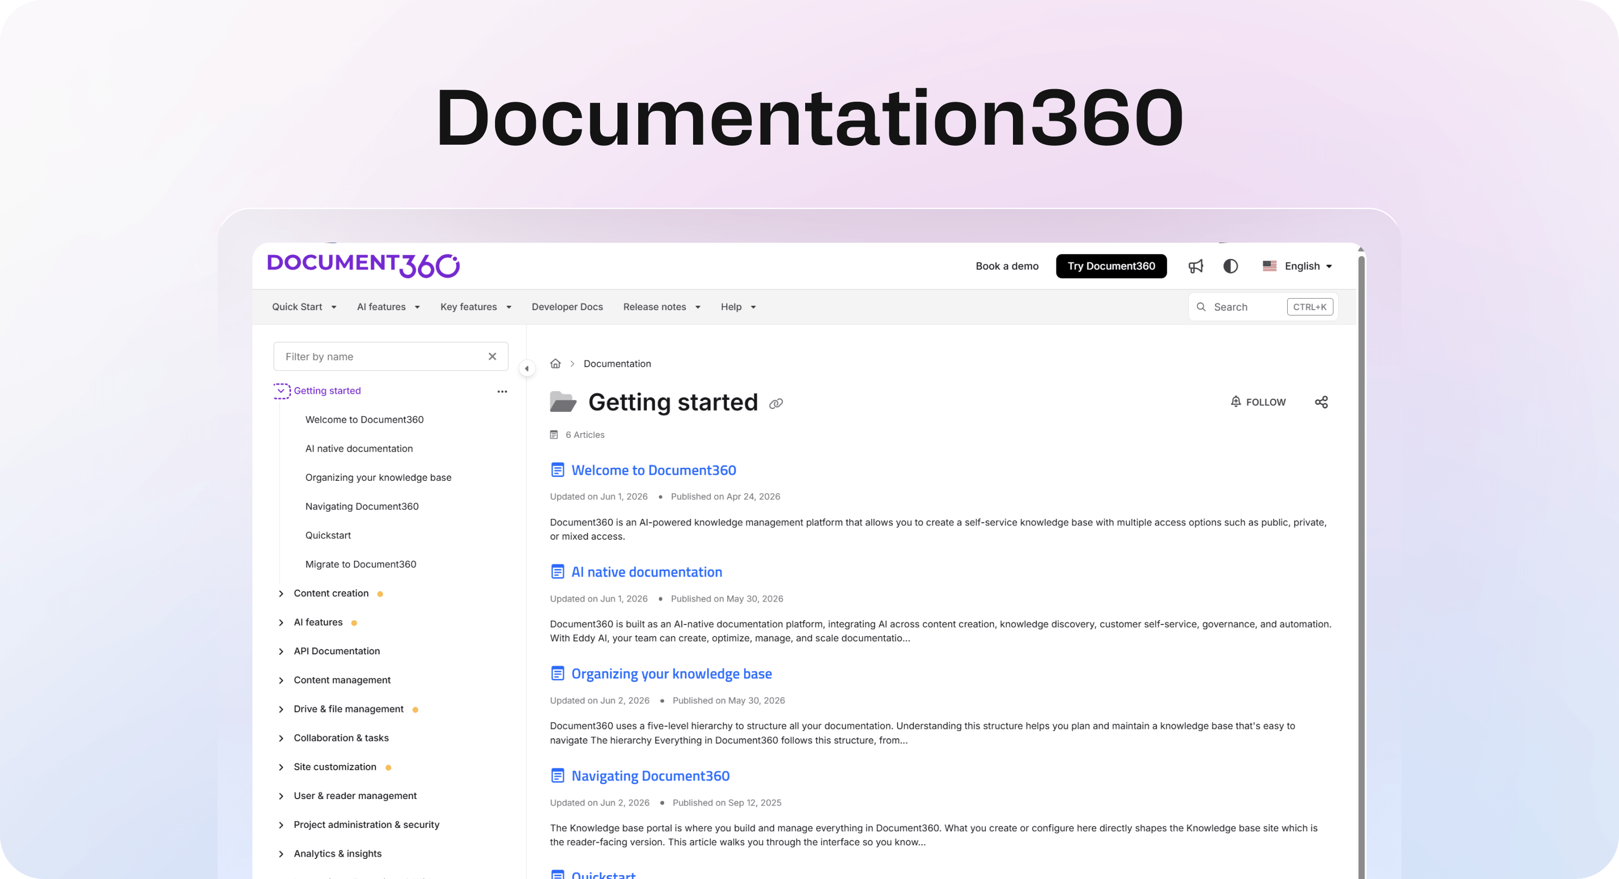The height and width of the screenshot is (879, 1619).
Task: Open the Help menu
Action: pyautogui.click(x=738, y=307)
